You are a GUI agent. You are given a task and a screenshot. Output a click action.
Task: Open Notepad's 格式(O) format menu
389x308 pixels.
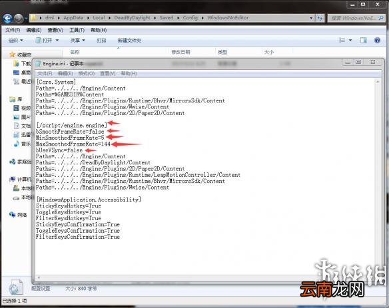tap(87, 73)
